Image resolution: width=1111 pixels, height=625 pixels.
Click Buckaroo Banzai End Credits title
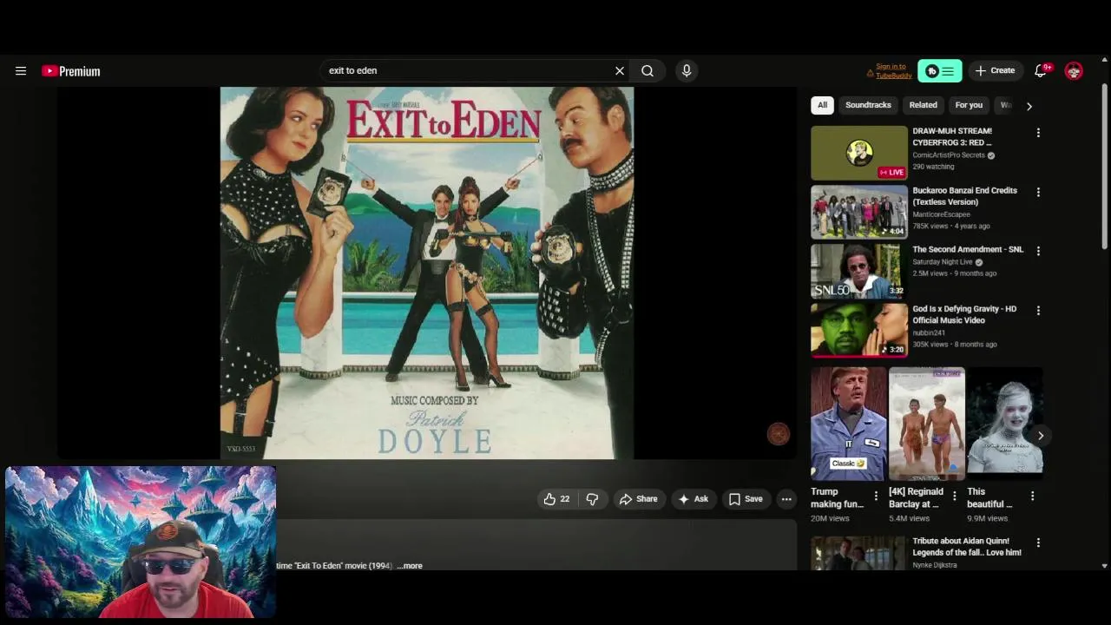(x=964, y=196)
